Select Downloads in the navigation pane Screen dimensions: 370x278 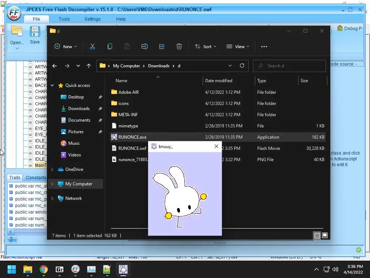click(x=79, y=109)
